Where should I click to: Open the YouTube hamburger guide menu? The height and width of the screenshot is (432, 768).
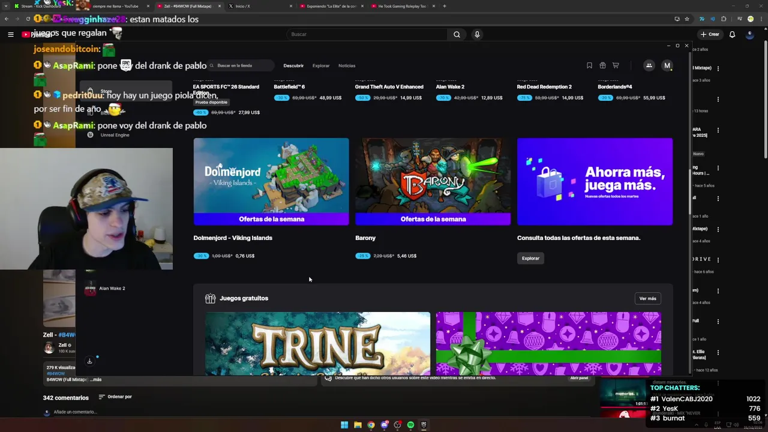10,34
